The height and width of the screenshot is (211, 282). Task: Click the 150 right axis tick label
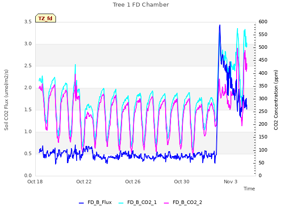263,137
